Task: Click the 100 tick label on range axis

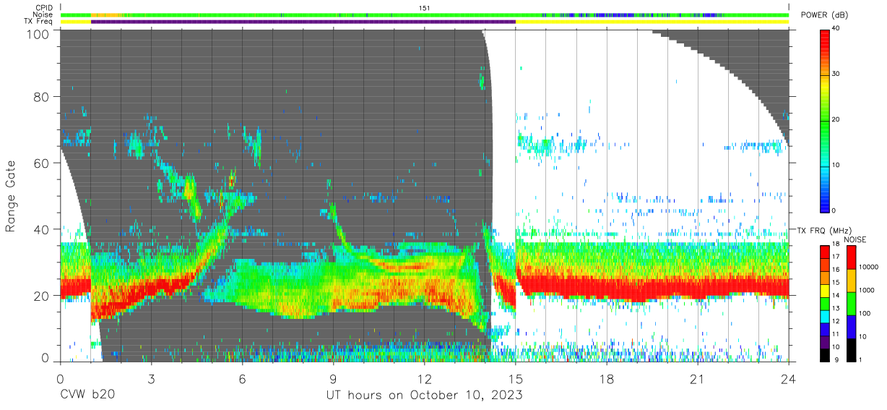Action: coord(39,33)
